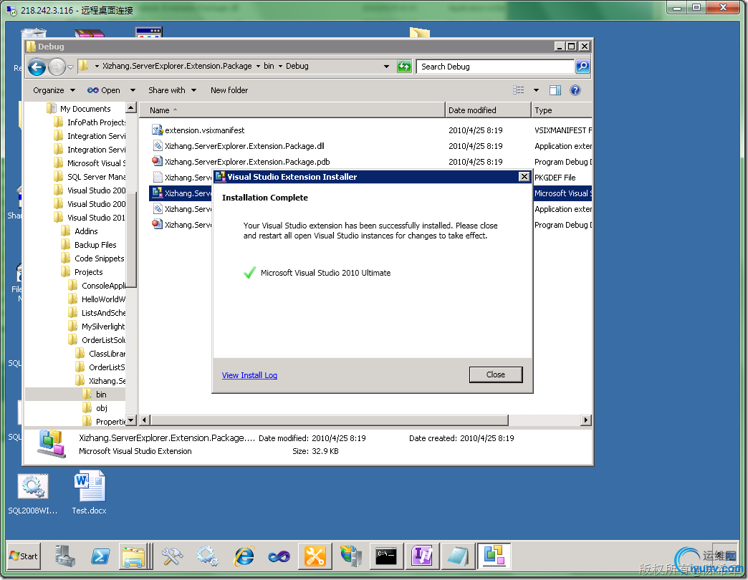Click the green Refresh button in address bar
The height and width of the screenshot is (580, 748).
coord(404,67)
